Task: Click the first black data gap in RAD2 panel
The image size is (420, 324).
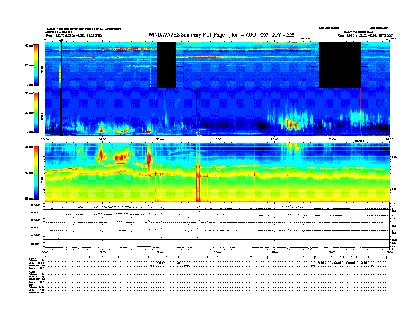Action: tap(167, 65)
